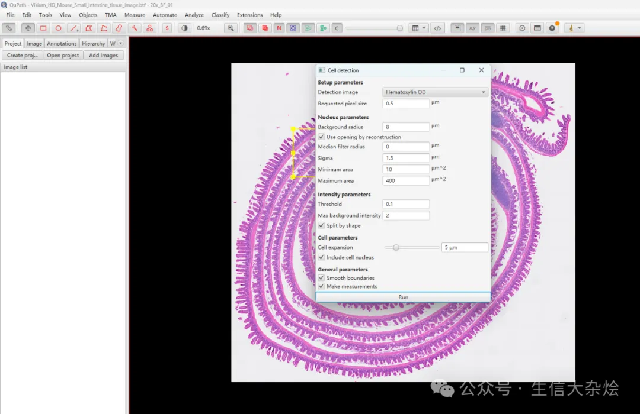This screenshot has height=414, width=640.
Task: Click the Create project button
Action: tap(22, 55)
